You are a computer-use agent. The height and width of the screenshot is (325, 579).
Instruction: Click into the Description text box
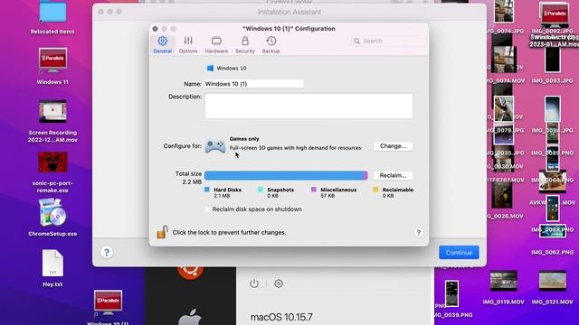click(308, 107)
